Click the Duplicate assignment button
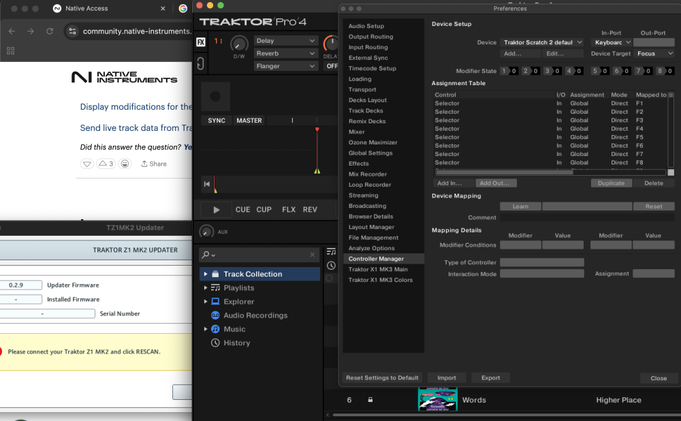The height and width of the screenshot is (421, 681). [x=611, y=183]
